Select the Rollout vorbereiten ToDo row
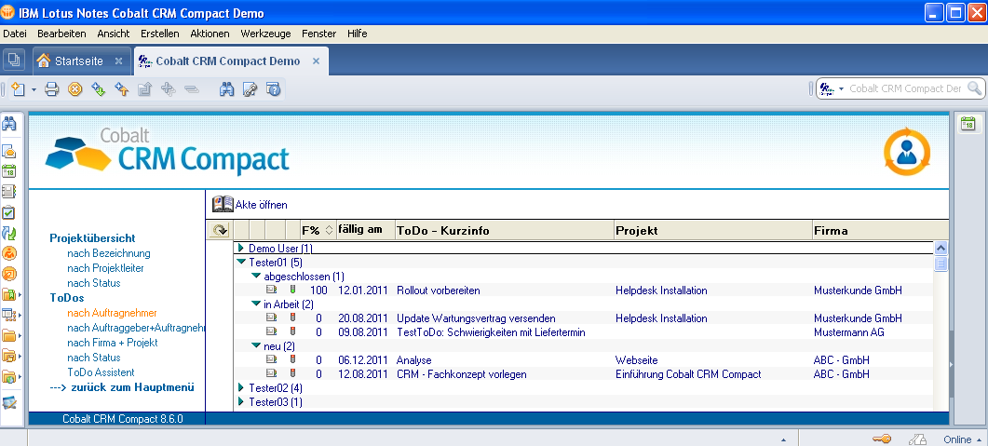988x446 pixels. tap(583, 291)
